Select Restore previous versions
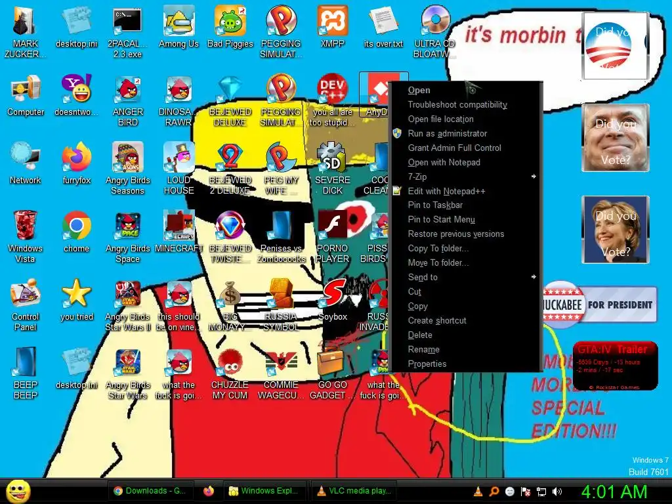This screenshot has width=672, height=504. point(465,234)
